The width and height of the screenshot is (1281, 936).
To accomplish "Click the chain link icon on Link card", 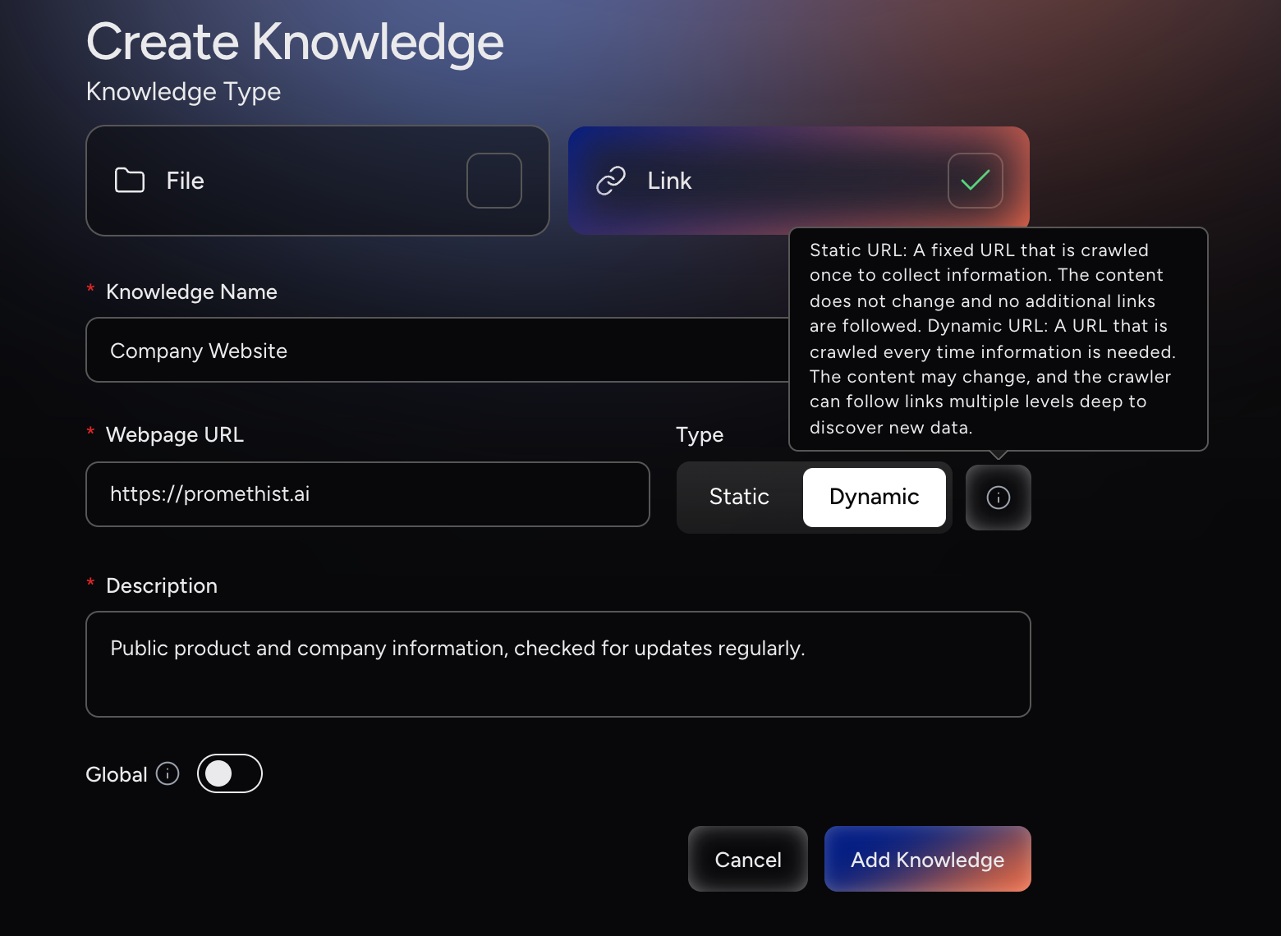I will (x=611, y=181).
